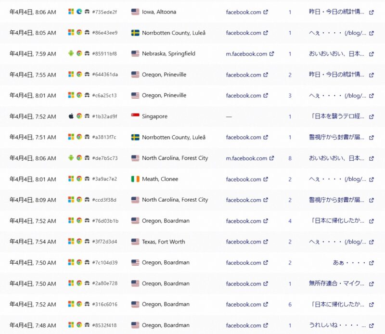Screen dimensions: 385x334
Task: Click the visitor icon next to #735ede2f
Action: [x=87, y=12]
